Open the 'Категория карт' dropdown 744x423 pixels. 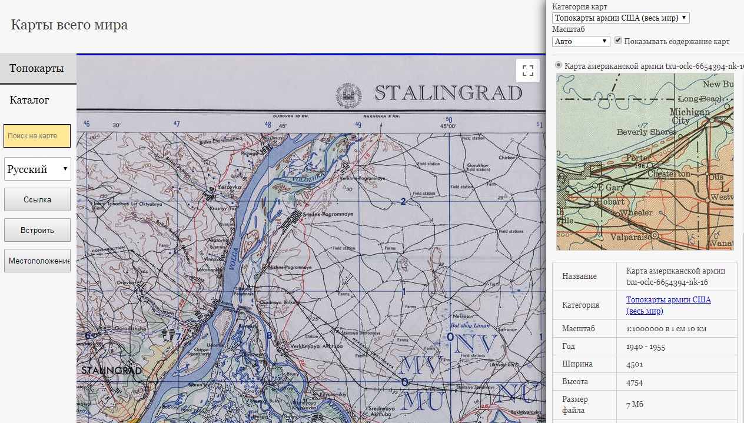point(620,18)
